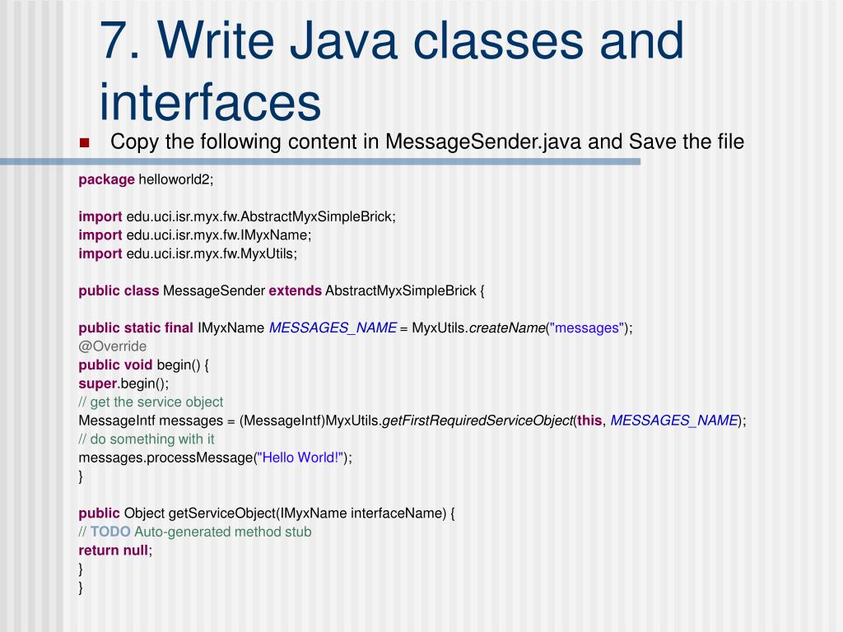Screen dimensions: 843x632
Task: Click the "super.begin();" line
Action: click(x=123, y=383)
